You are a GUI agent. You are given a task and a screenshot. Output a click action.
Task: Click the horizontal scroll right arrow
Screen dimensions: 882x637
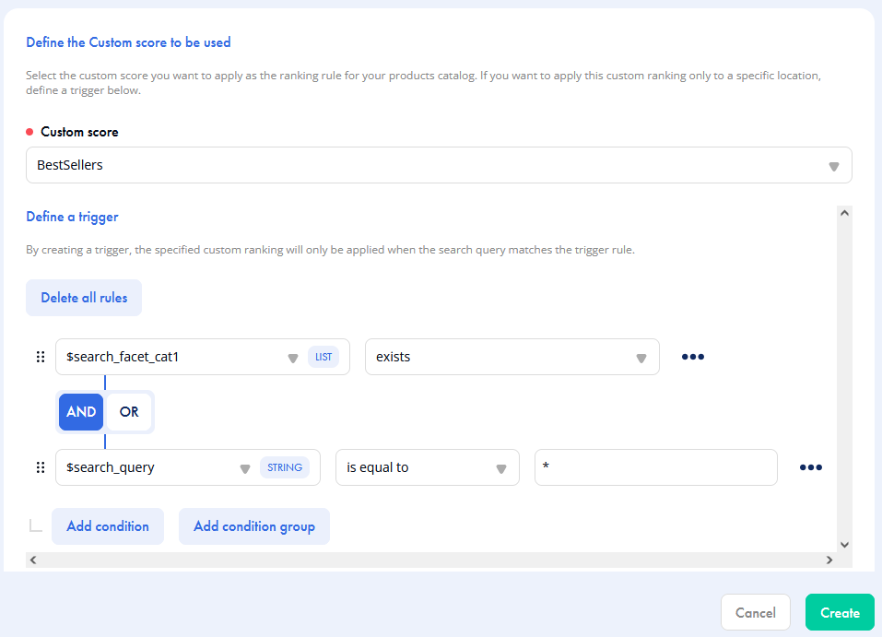pyautogui.click(x=829, y=560)
